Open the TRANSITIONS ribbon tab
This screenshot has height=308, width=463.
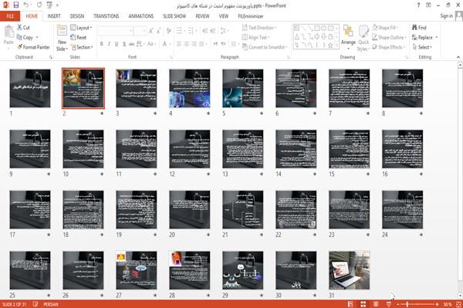pyautogui.click(x=106, y=16)
